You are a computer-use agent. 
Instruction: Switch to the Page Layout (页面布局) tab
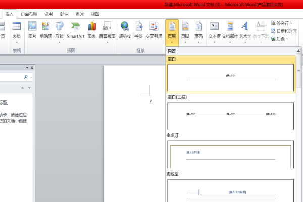[29, 14]
